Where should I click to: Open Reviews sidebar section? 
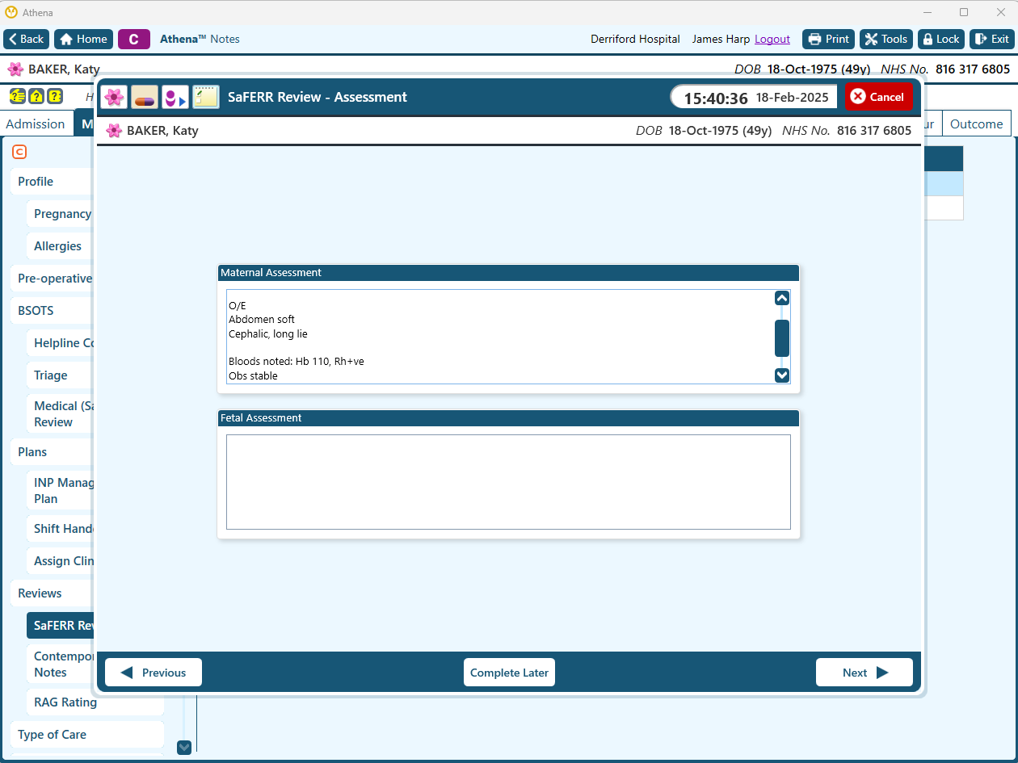click(51, 593)
